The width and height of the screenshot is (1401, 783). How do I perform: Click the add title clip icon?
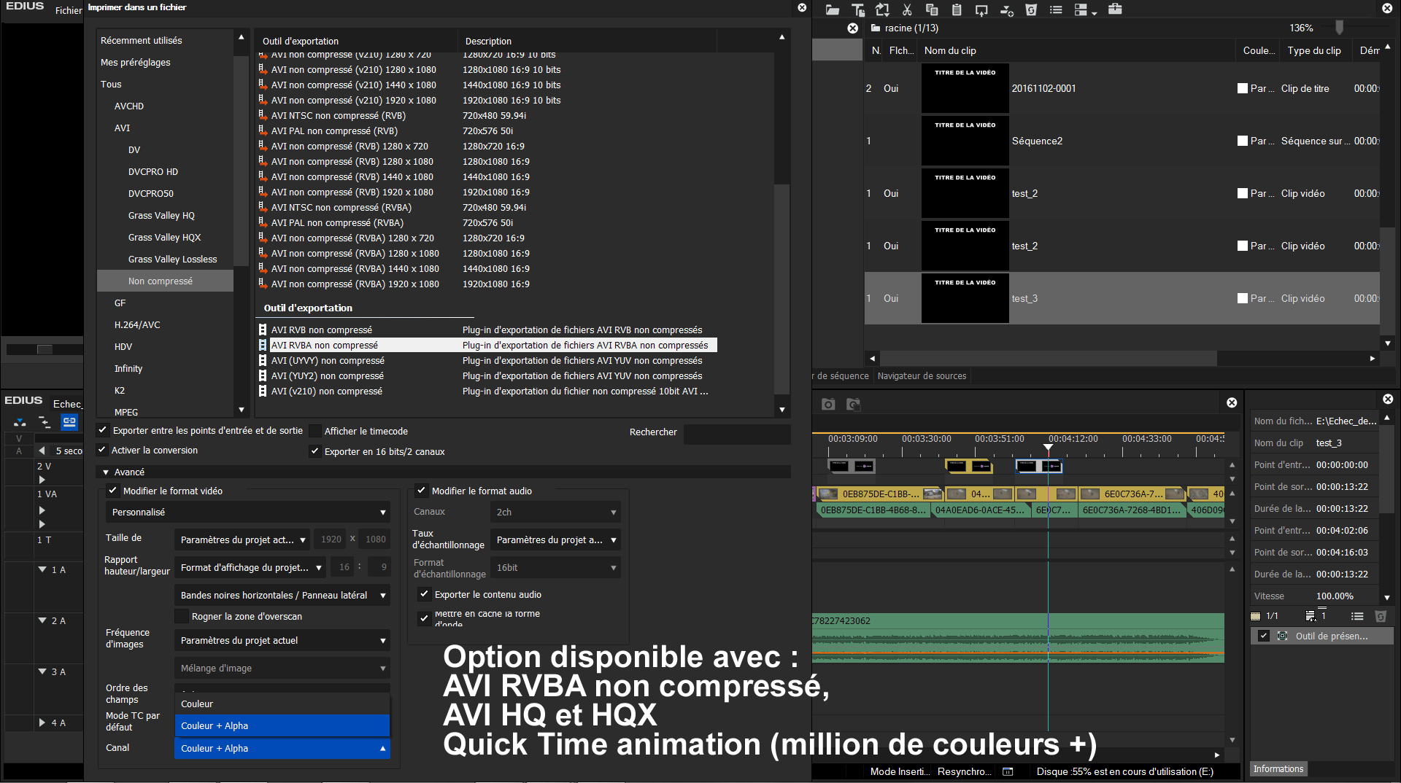[858, 9]
